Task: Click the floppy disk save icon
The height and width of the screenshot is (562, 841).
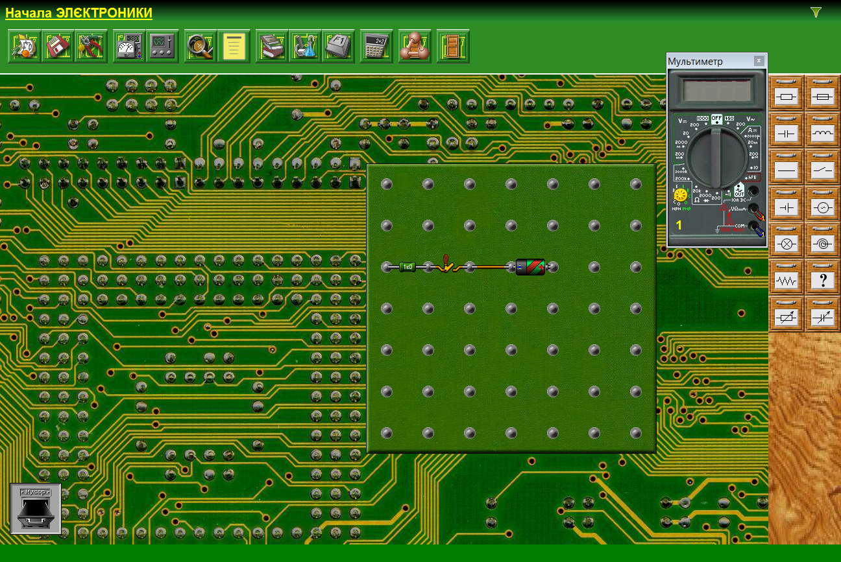Action: point(58,46)
